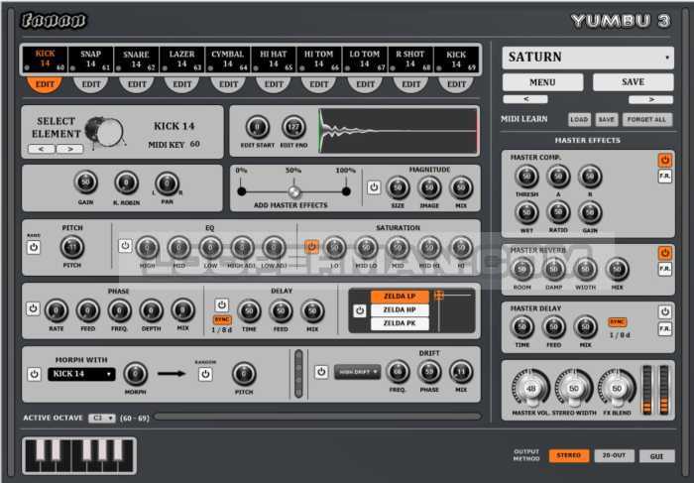Click the Edit Start knob
The height and width of the screenshot is (483, 694).
(257, 127)
